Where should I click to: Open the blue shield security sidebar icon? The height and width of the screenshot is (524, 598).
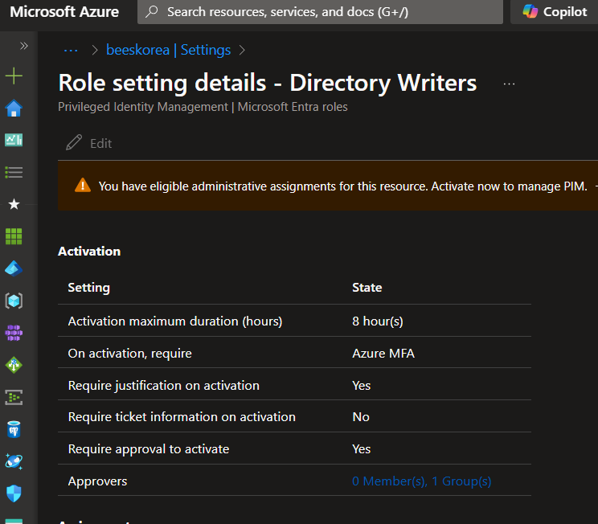[14, 493]
